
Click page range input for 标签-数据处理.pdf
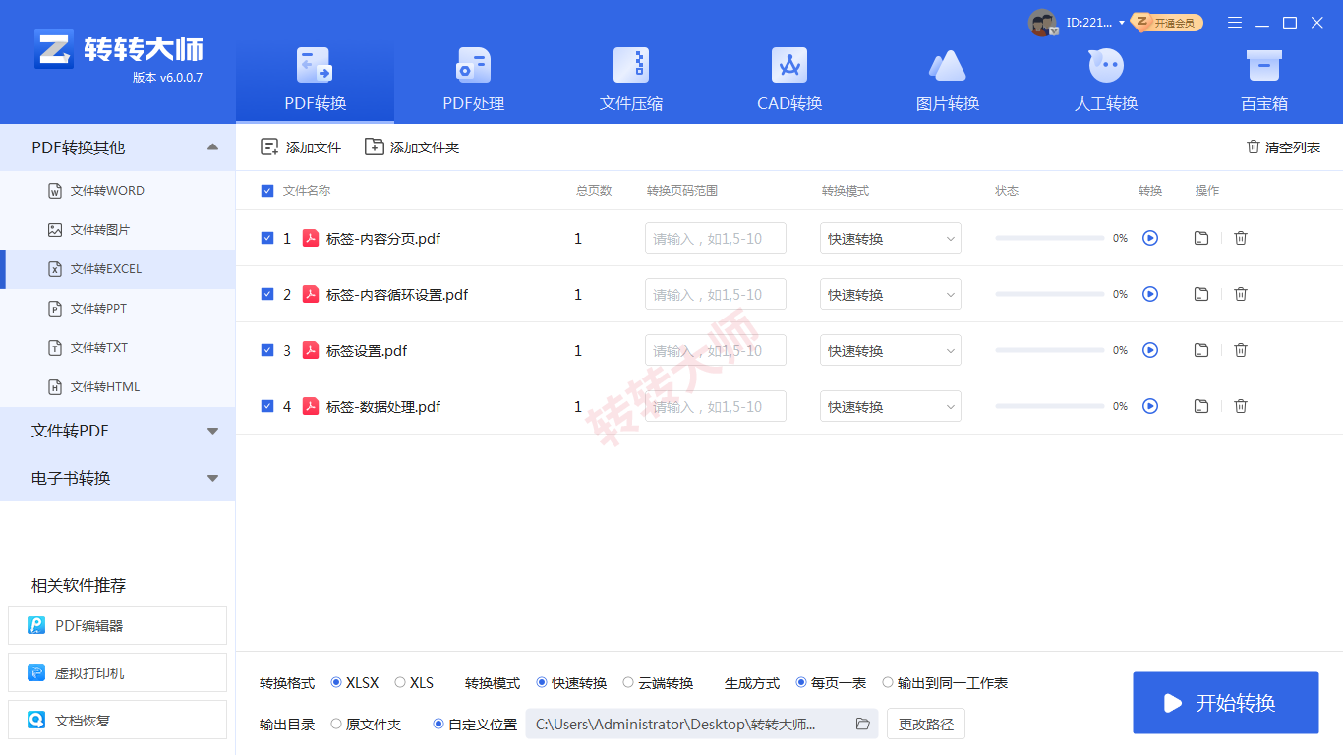(x=716, y=406)
